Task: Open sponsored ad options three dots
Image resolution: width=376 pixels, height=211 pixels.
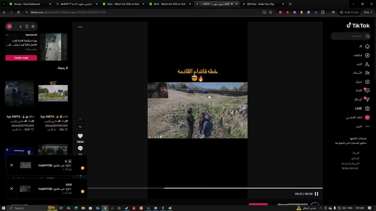Action: click(7, 35)
